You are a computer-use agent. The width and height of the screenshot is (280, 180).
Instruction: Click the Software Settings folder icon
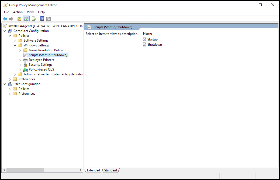click(x=20, y=41)
